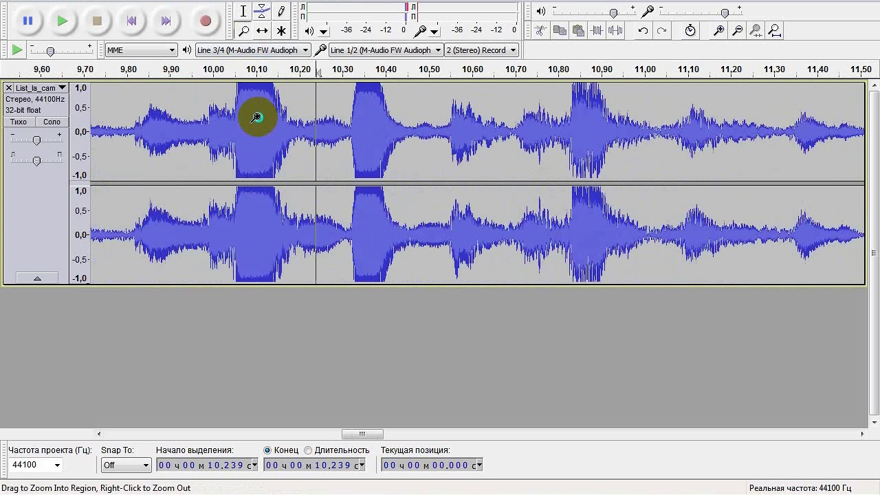Open the MME audio host dropdown
This screenshot has height=495, width=880.
tap(141, 50)
